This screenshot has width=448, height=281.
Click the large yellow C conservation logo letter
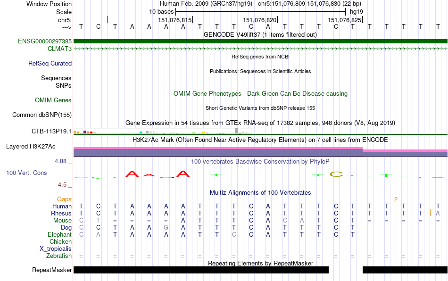pos(336,174)
